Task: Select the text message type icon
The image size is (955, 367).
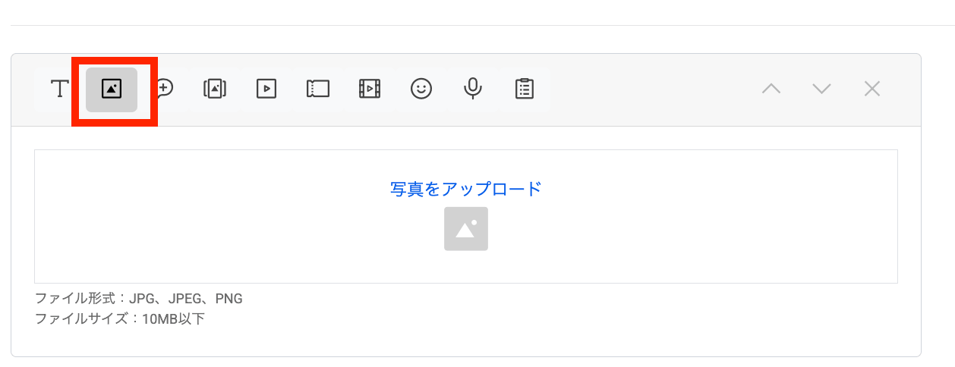Action: coord(60,89)
